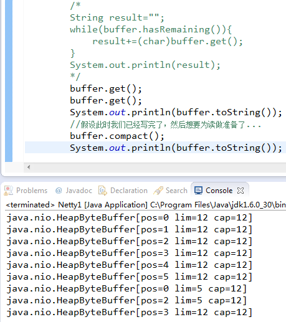Click the Javadoc @ icon
286x322 pixels.
(x=59, y=191)
